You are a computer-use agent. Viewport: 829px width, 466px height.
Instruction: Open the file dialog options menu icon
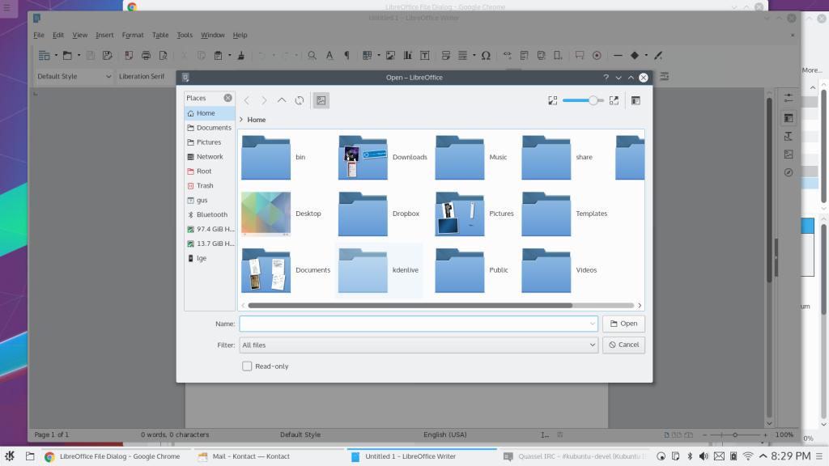point(636,100)
